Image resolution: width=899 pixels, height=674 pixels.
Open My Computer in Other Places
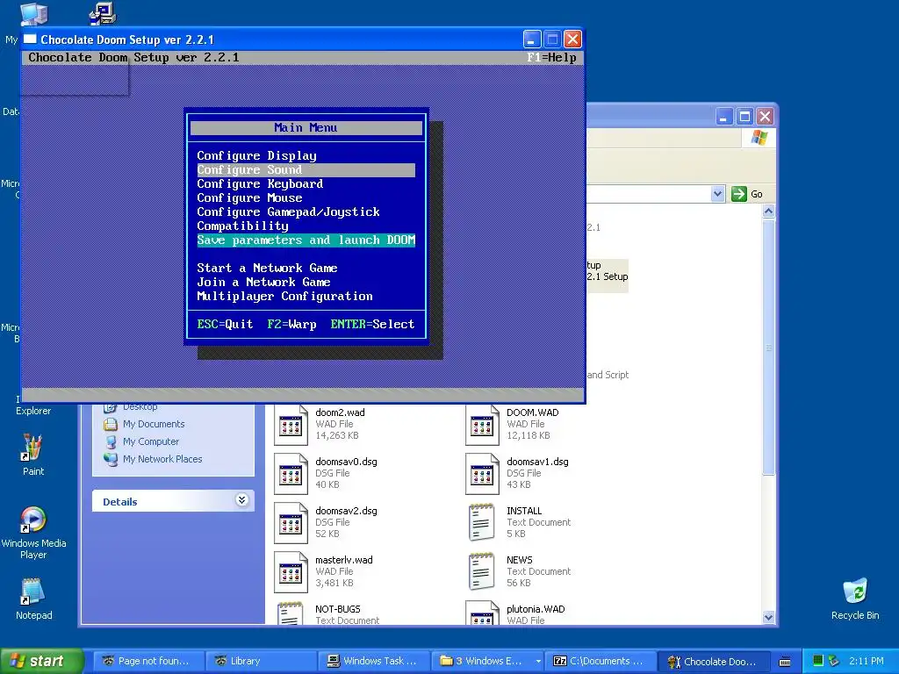(x=151, y=441)
